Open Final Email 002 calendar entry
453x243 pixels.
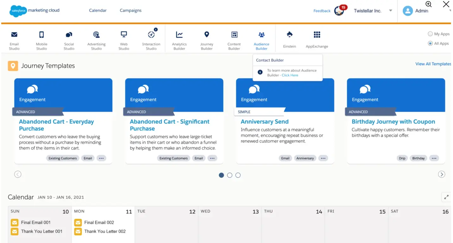point(99,222)
